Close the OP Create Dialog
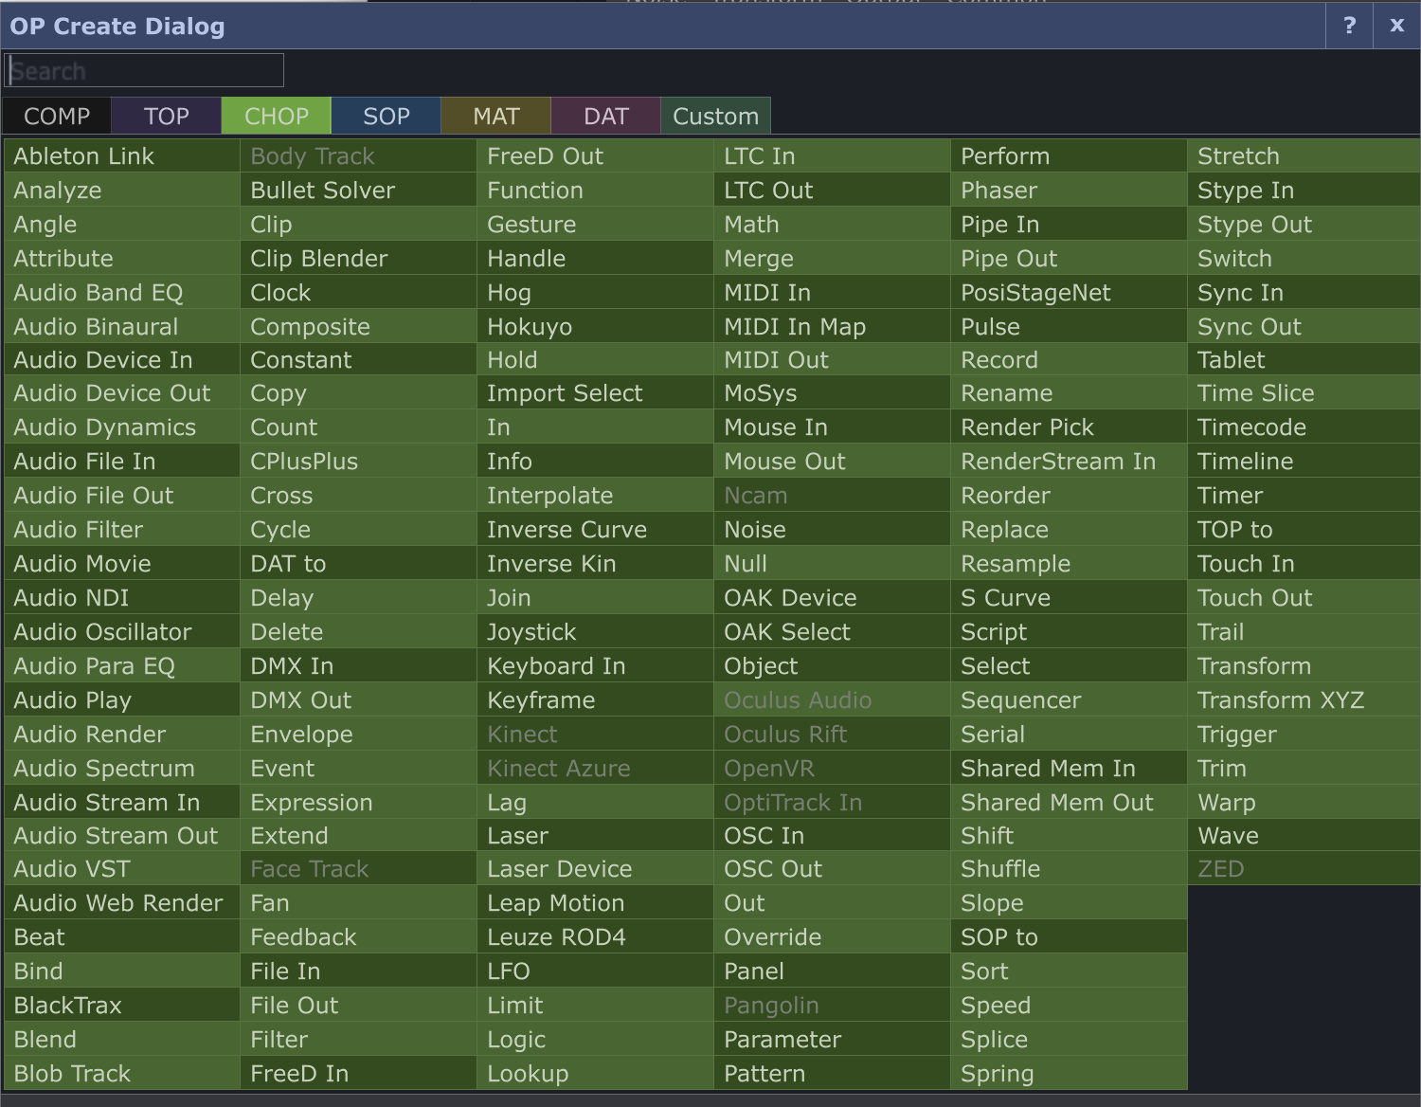1421x1107 pixels. (1396, 26)
